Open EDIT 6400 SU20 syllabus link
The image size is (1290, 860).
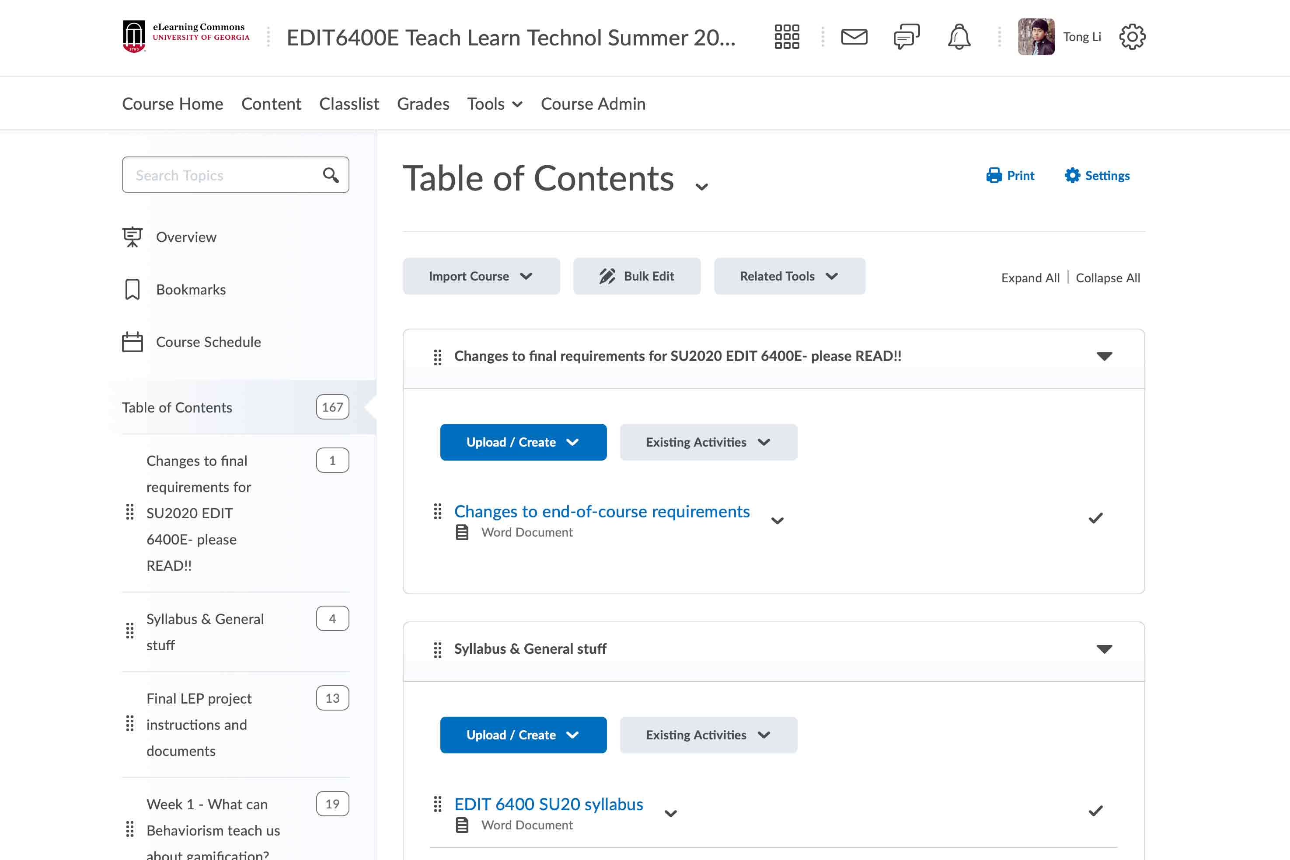548,804
